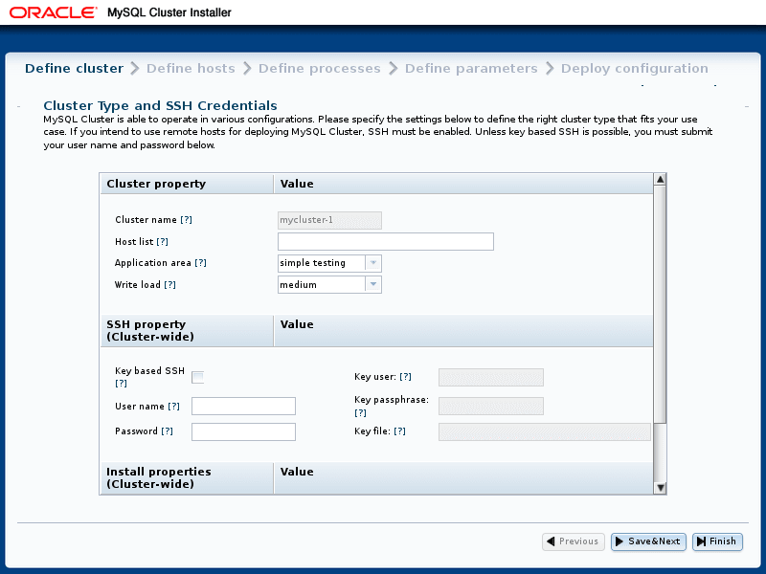Screen dimensions: 766x574
Task: Click the Key file input field
Action: coord(544,432)
